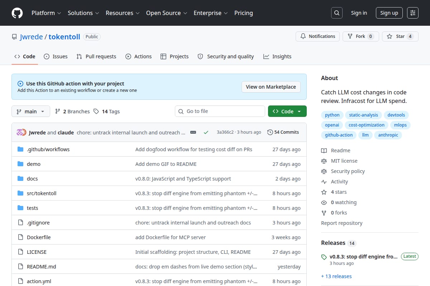Click the forks icon in About sidebar
Image resolution: width=430 pixels, height=286 pixels.
pyautogui.click(x=324, y=213)
